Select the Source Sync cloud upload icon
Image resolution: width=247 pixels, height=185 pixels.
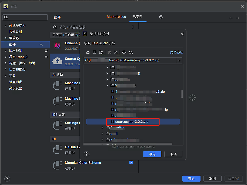(x=58, y=61)
